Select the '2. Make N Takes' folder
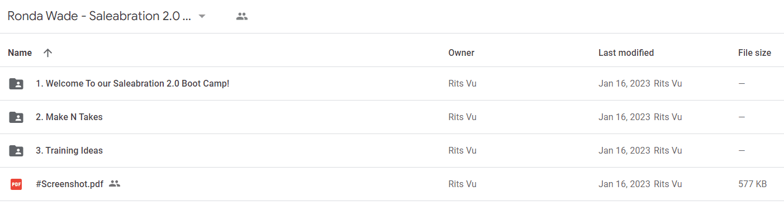 point(69,117)
